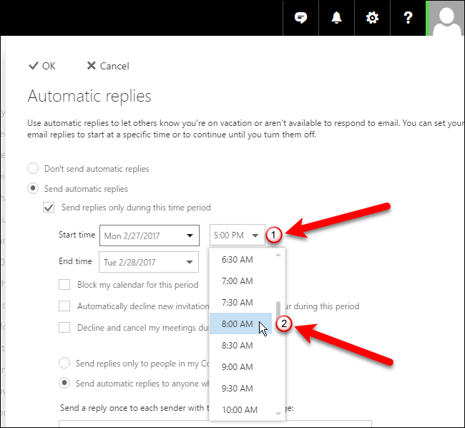Click the Cancel X icon
The width and height of the screenshot is (465, 428).
tap(91, 66)
